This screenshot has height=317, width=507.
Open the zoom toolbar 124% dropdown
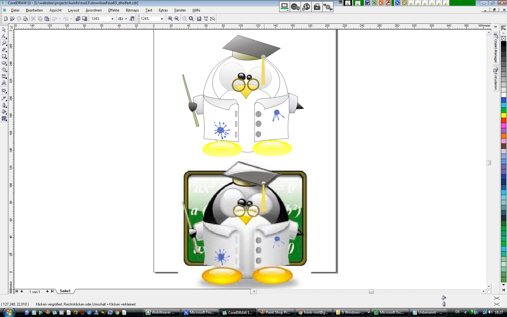click(x=162, y=19)
